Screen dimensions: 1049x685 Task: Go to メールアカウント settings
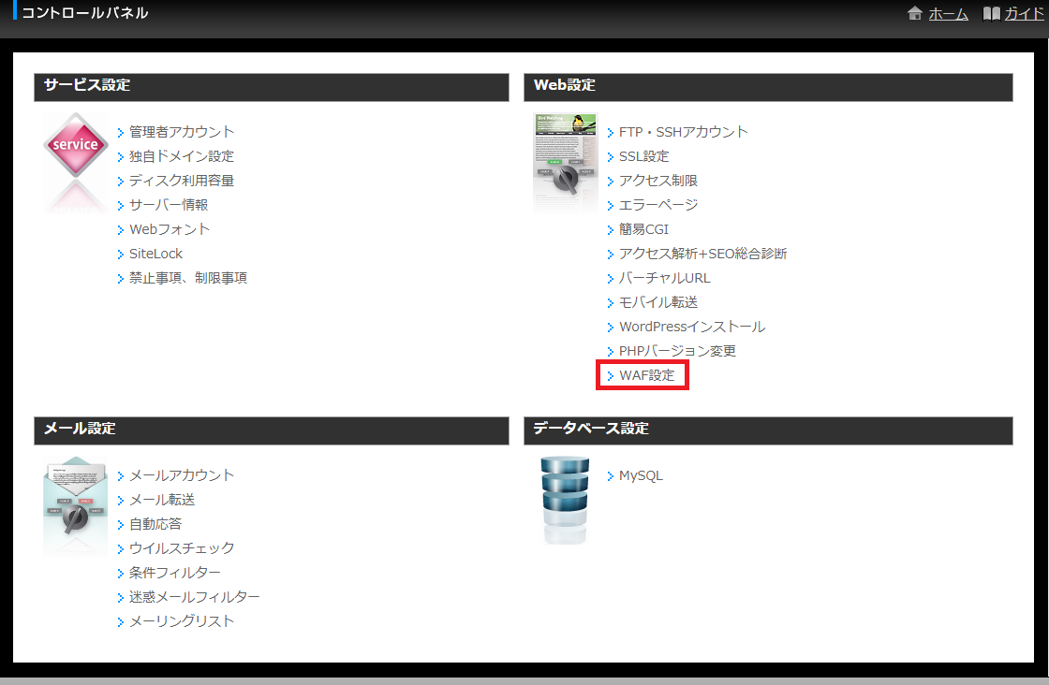182,475
